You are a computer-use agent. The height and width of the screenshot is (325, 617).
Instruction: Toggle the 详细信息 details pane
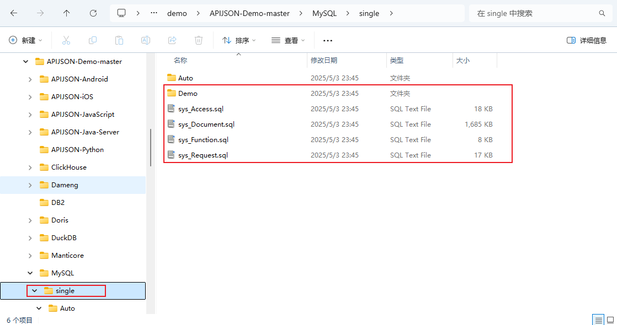[587, 40]
